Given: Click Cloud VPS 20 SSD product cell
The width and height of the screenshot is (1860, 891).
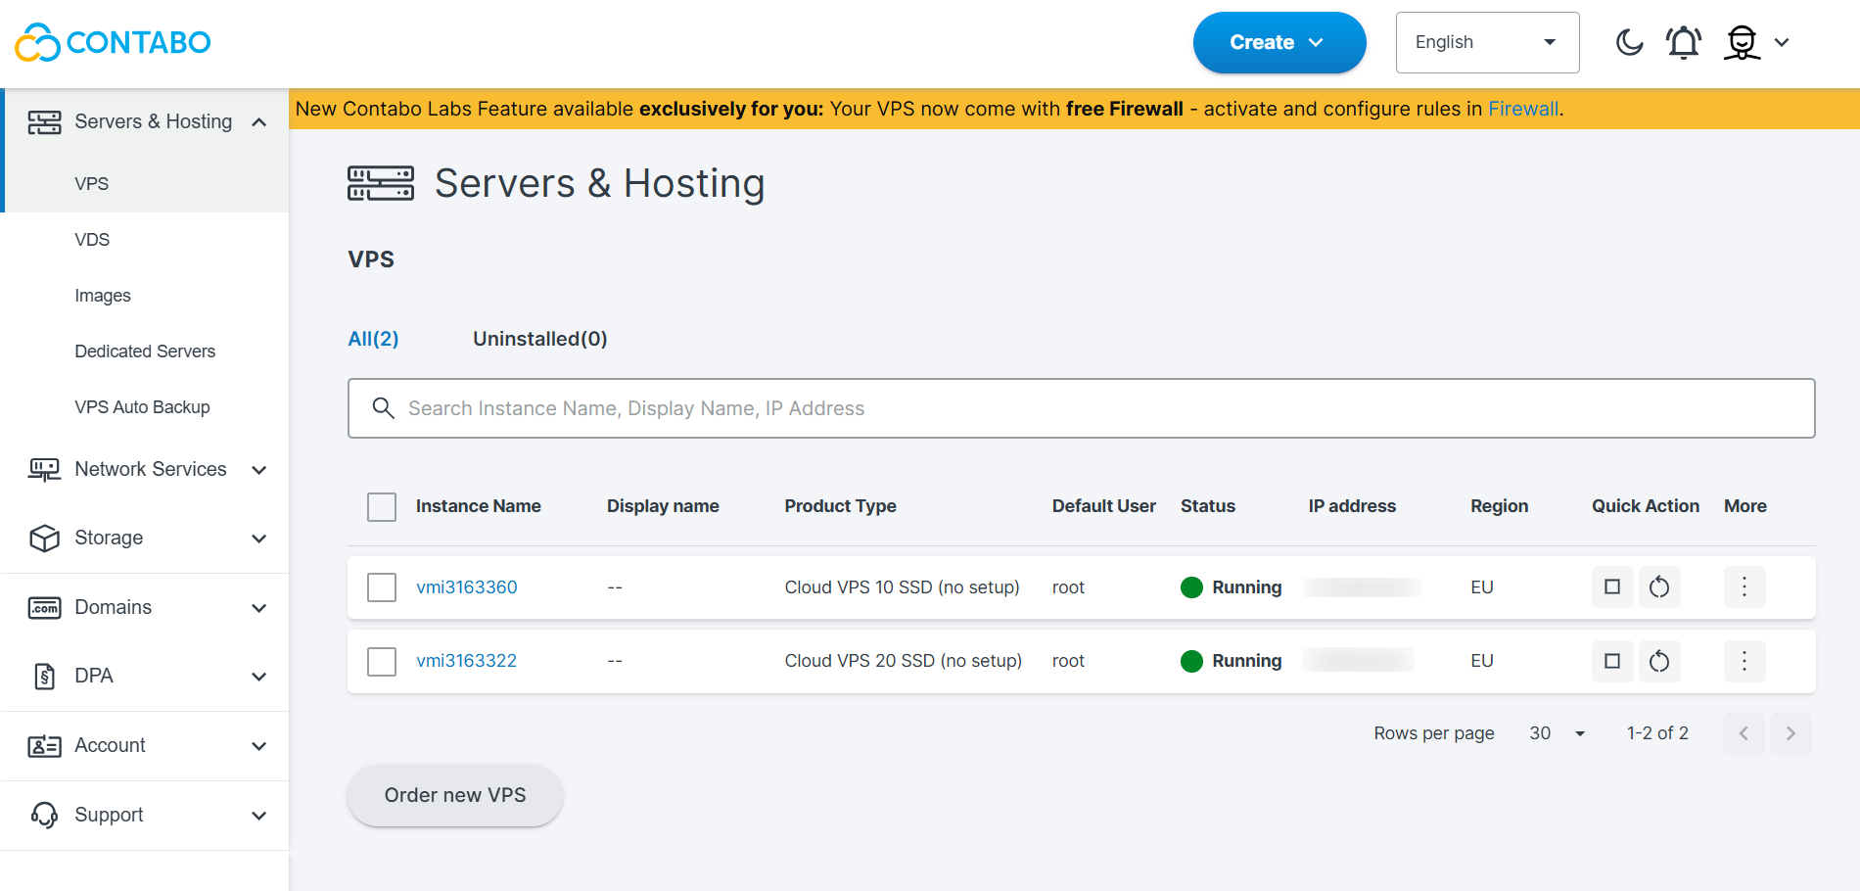Looking at the screenshot, I should pos(904,661).
